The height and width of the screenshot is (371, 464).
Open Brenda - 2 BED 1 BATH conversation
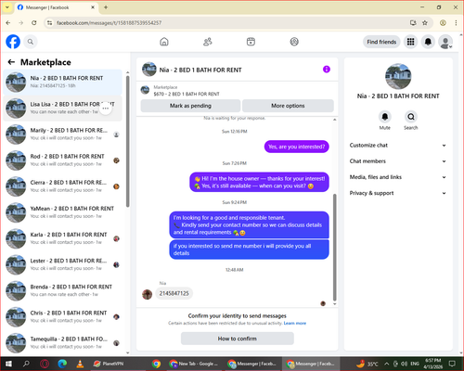click(x=63, y=290)
